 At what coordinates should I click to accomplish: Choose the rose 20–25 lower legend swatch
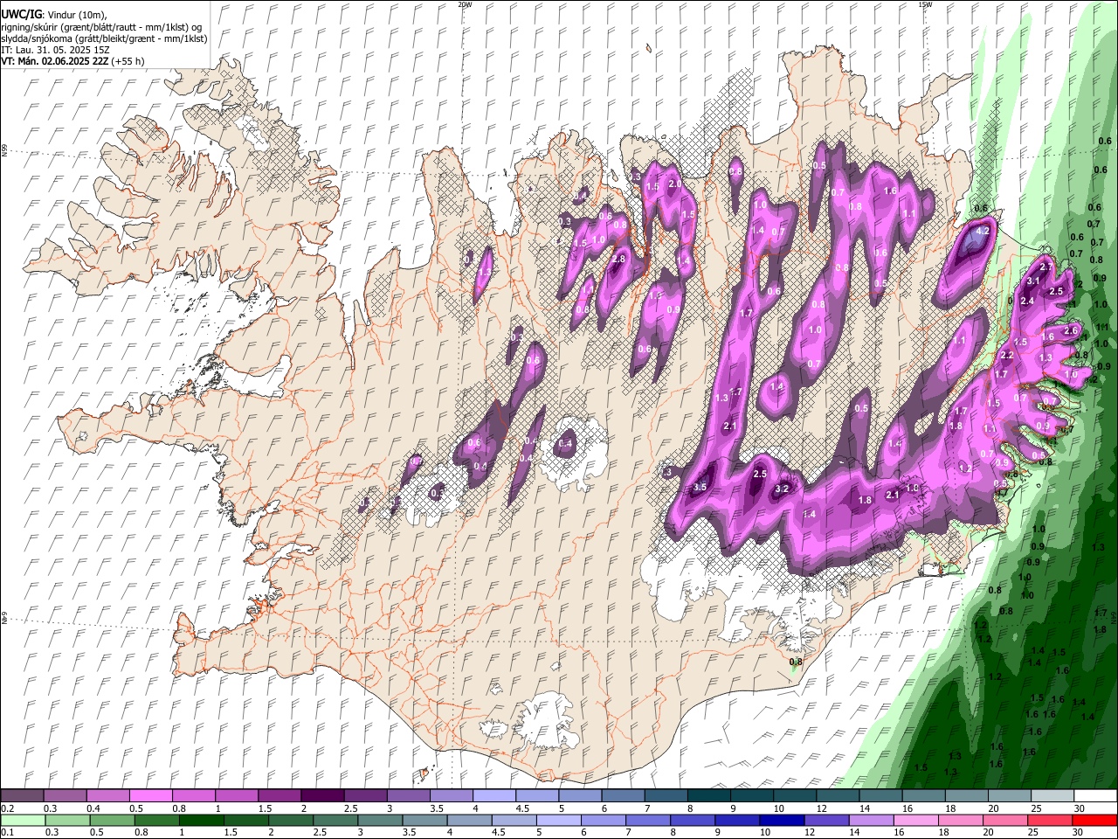click(x=1004, y=820)
